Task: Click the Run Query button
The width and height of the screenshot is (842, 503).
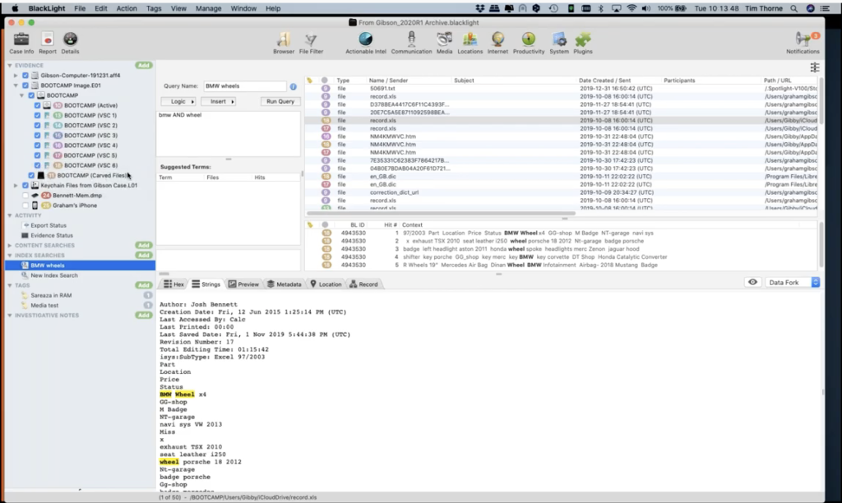Action: point(280,101)
